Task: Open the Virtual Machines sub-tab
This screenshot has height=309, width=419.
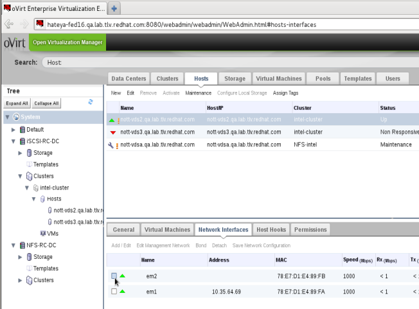Action: point(167,230)
